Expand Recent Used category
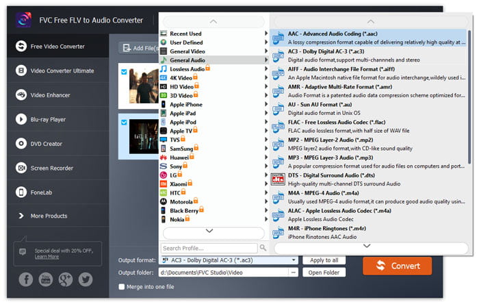 [213, 34]
